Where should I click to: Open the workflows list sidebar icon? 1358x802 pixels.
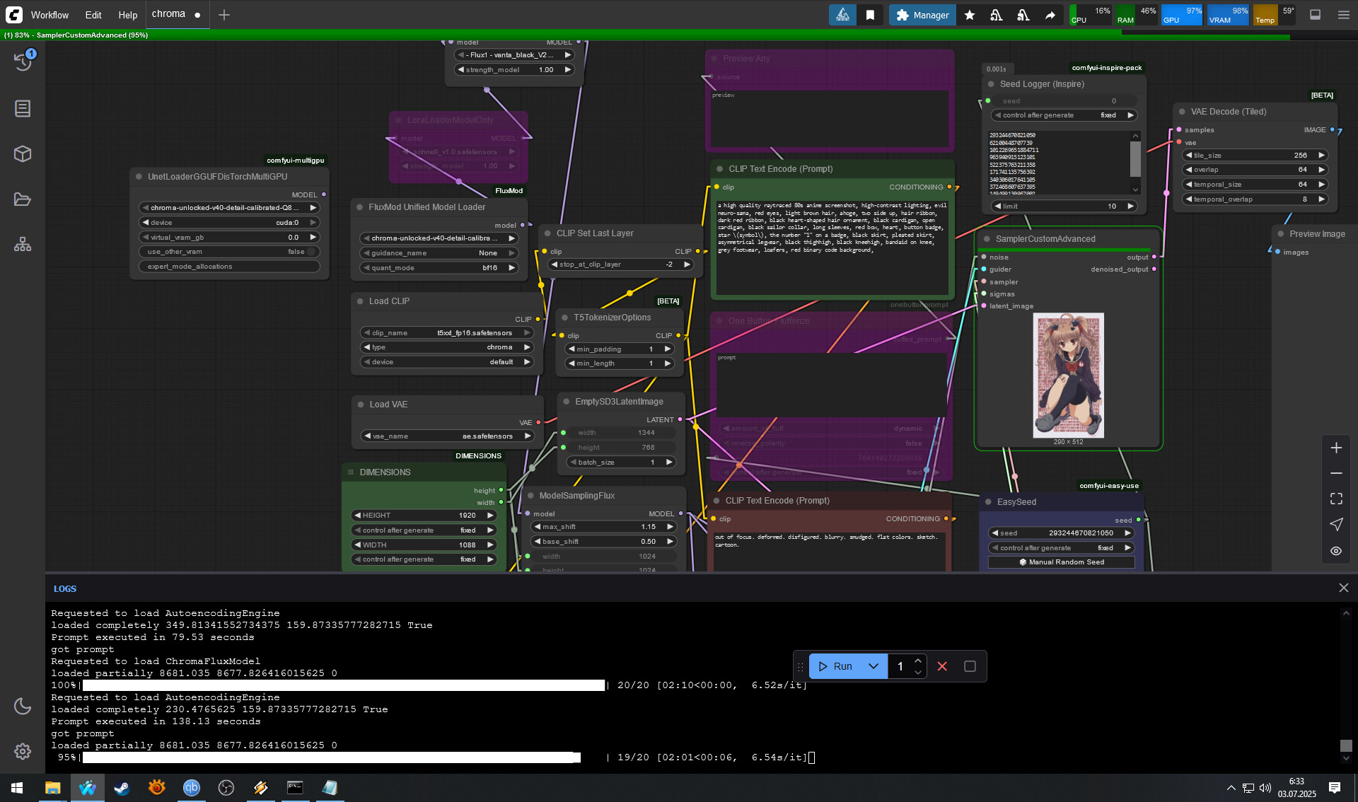23,108
